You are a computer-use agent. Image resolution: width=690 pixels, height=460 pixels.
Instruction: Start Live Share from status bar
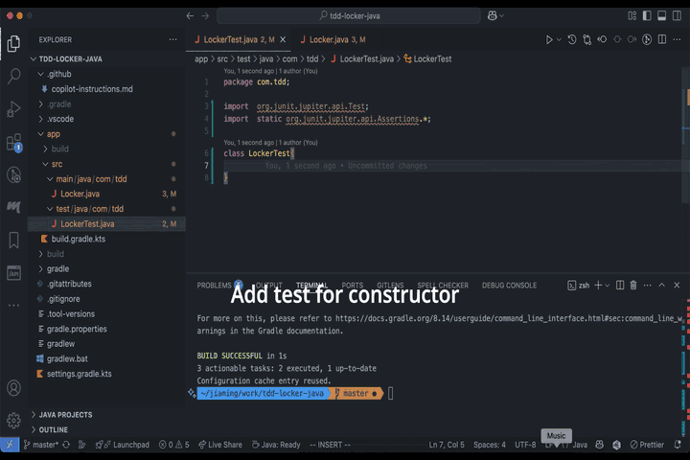[220, 445]
